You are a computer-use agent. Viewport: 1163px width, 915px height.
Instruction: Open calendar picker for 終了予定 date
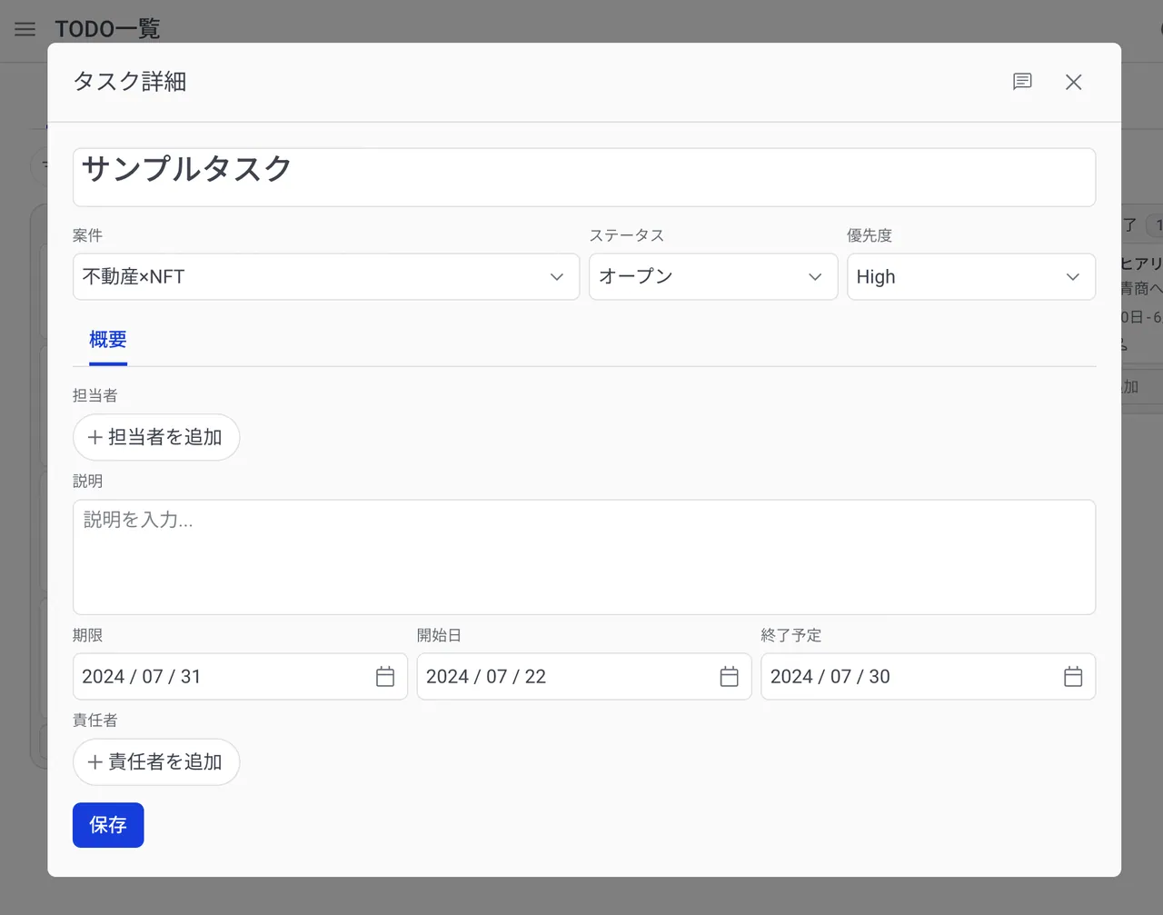pyautogui.click(x=1073, y=677)
